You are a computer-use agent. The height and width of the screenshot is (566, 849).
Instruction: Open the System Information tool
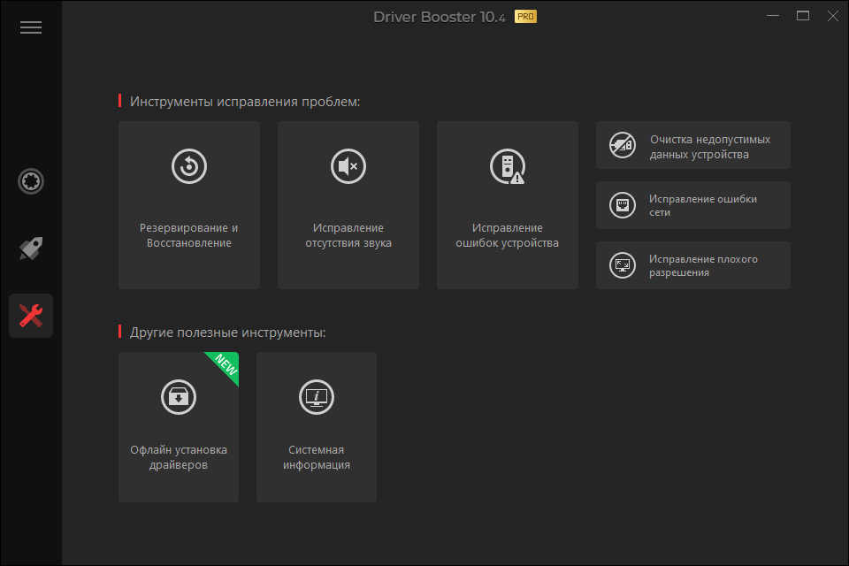click(316, 424)
